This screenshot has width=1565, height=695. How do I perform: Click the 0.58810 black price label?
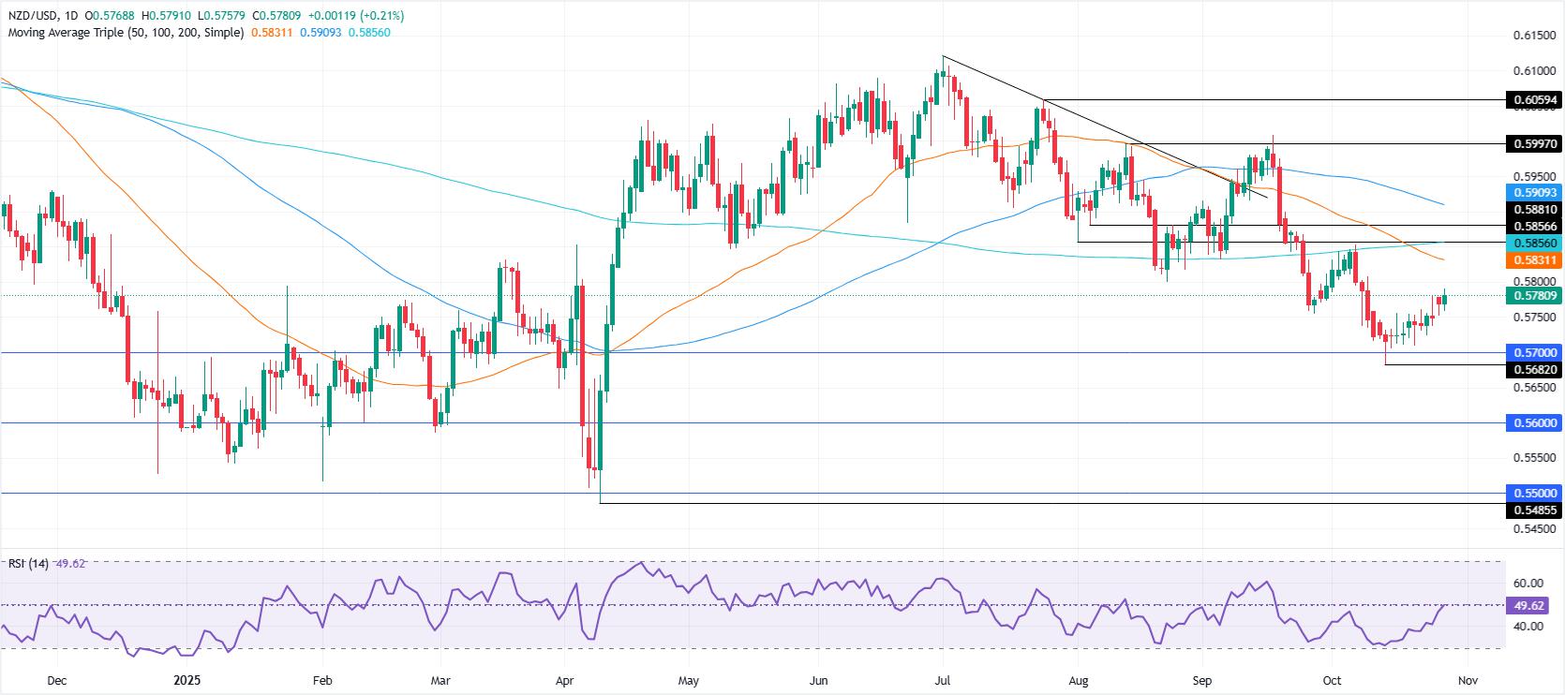(1533, 210)
